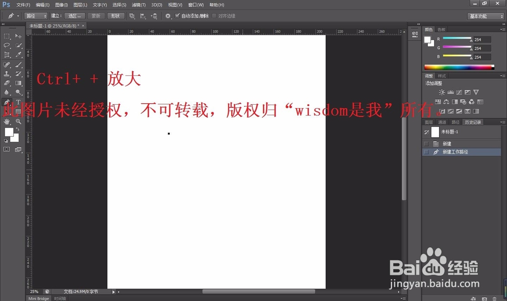This screenshot has height=301, width=507.
Task: Open the 历史记录 panel flyout menu
Action: 502,121
